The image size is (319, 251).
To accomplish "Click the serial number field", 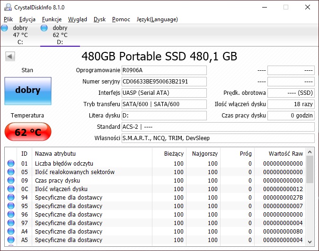I will tap(164, 82).
